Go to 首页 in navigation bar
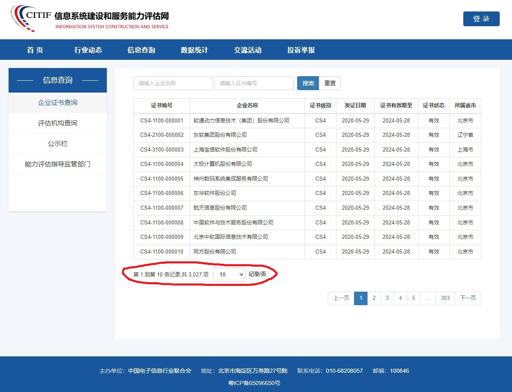The image size is (512, 392). pyautogui.click(x=35, y=50)
